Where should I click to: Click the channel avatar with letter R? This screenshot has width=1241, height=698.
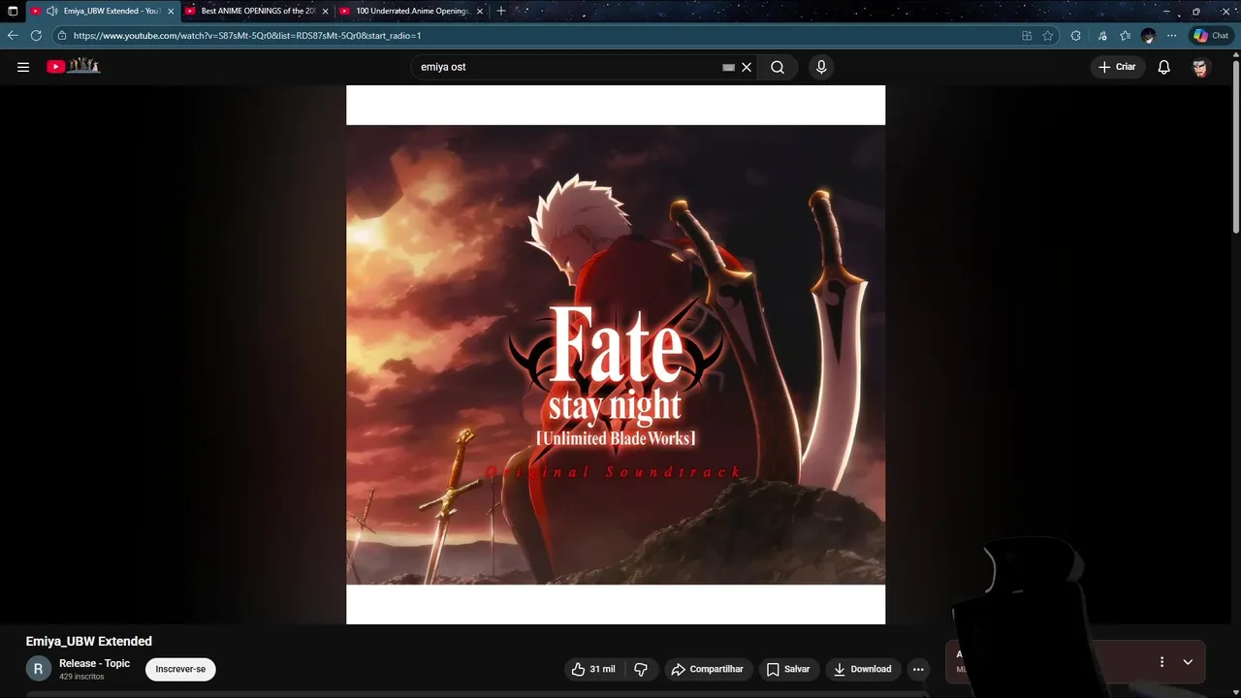point(39,669)
